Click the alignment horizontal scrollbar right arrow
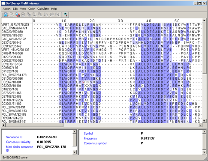Viewport: 208px width, 161px height. pos(200,125)
